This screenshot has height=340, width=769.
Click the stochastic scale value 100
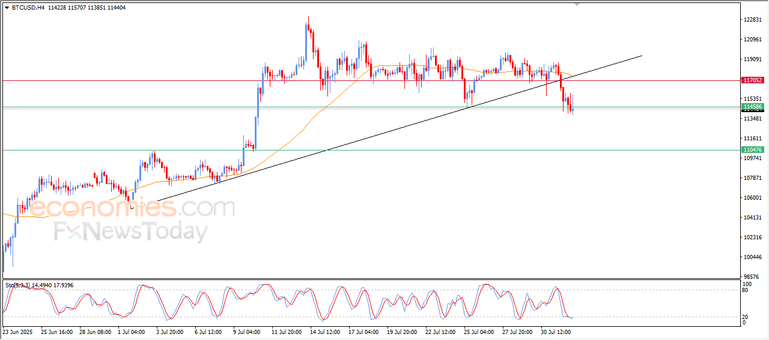click(x=748, y=284)
